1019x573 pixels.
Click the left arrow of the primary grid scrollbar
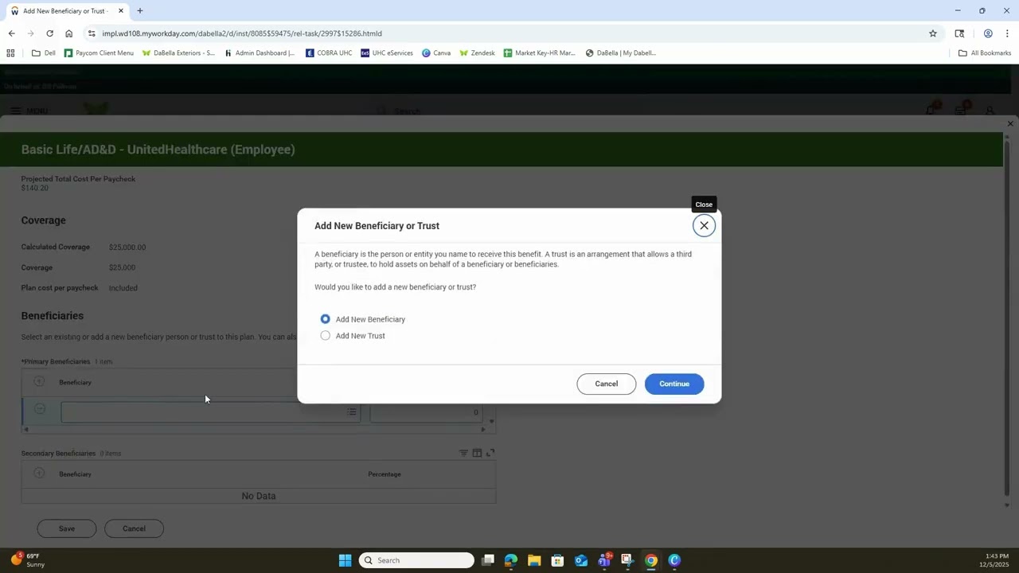(25, 430)
